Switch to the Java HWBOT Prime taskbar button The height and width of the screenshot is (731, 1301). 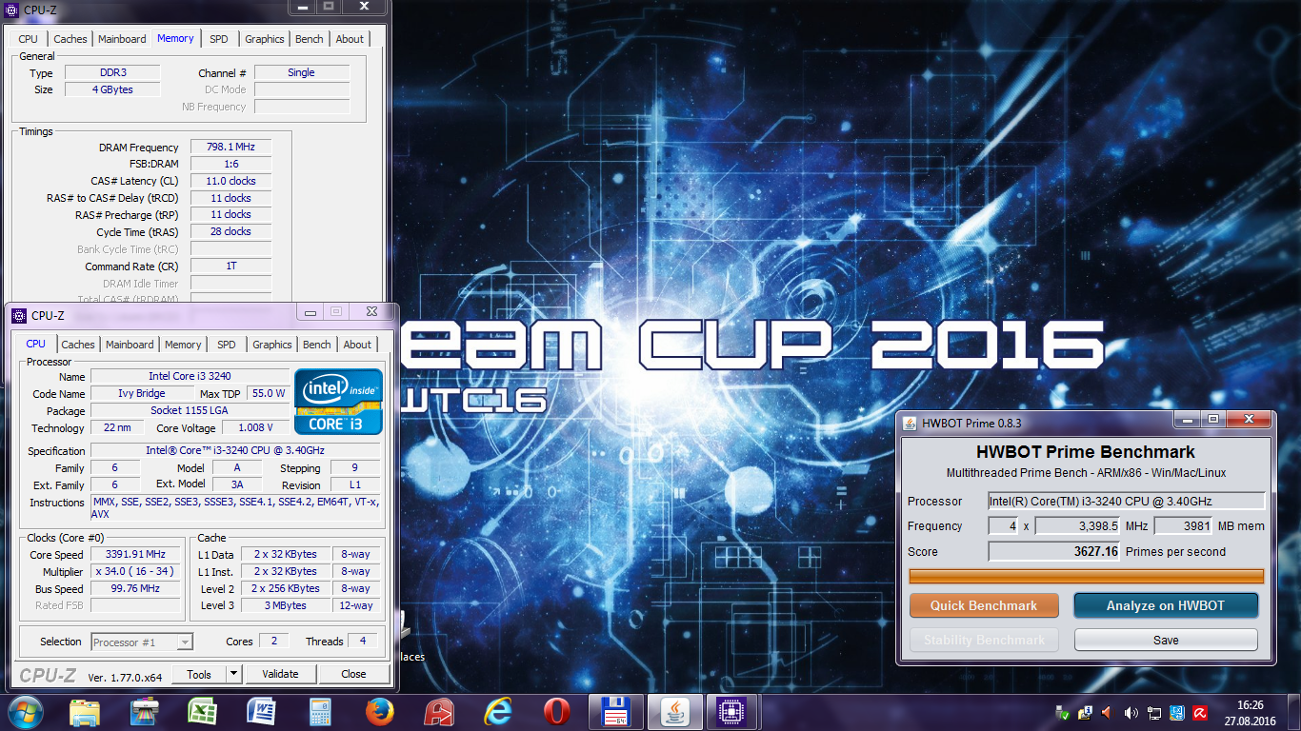click(x=674, y=712)
